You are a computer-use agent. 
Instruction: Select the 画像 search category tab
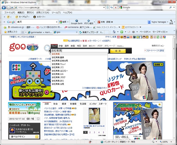click(x=67, y=46)
